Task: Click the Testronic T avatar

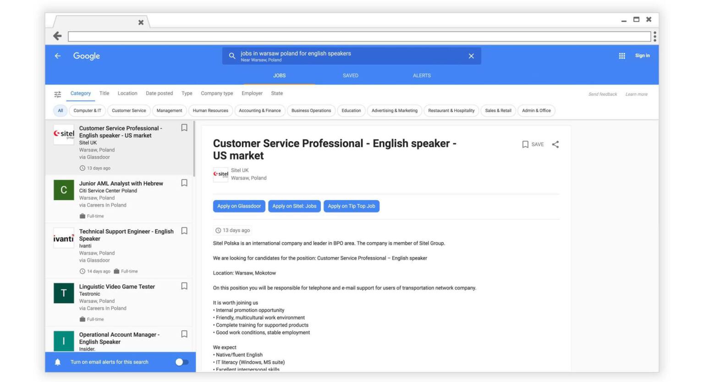Action: tap(64, 293)
